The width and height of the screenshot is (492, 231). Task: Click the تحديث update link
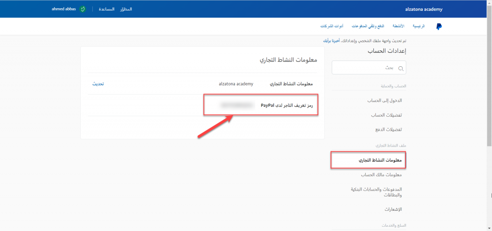[98, 84]
